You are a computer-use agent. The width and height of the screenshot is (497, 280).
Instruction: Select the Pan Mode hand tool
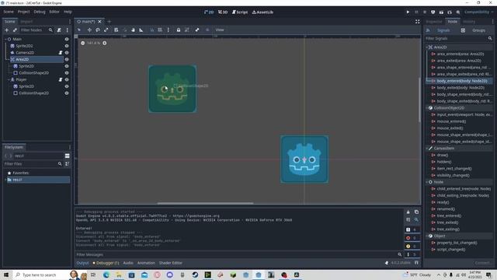tap(133, 30)
